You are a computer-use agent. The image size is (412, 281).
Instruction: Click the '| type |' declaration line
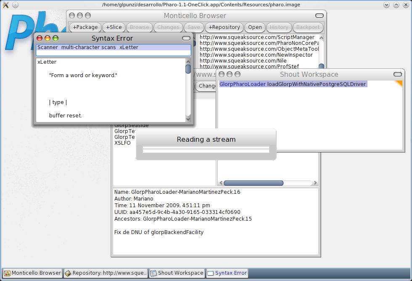(x=58, y=102)
